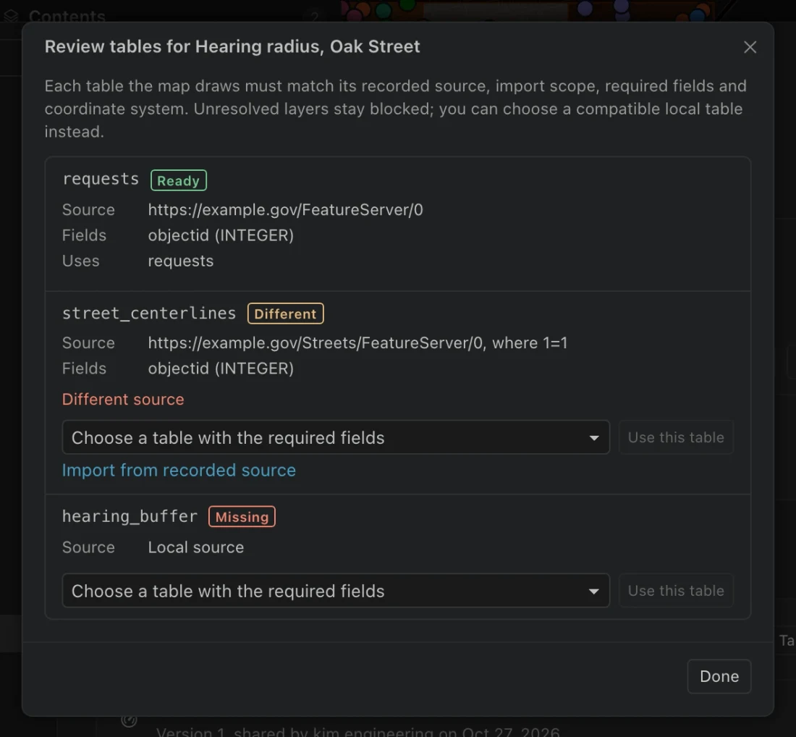Click the Contents panel layers icon

click(11, 16)
